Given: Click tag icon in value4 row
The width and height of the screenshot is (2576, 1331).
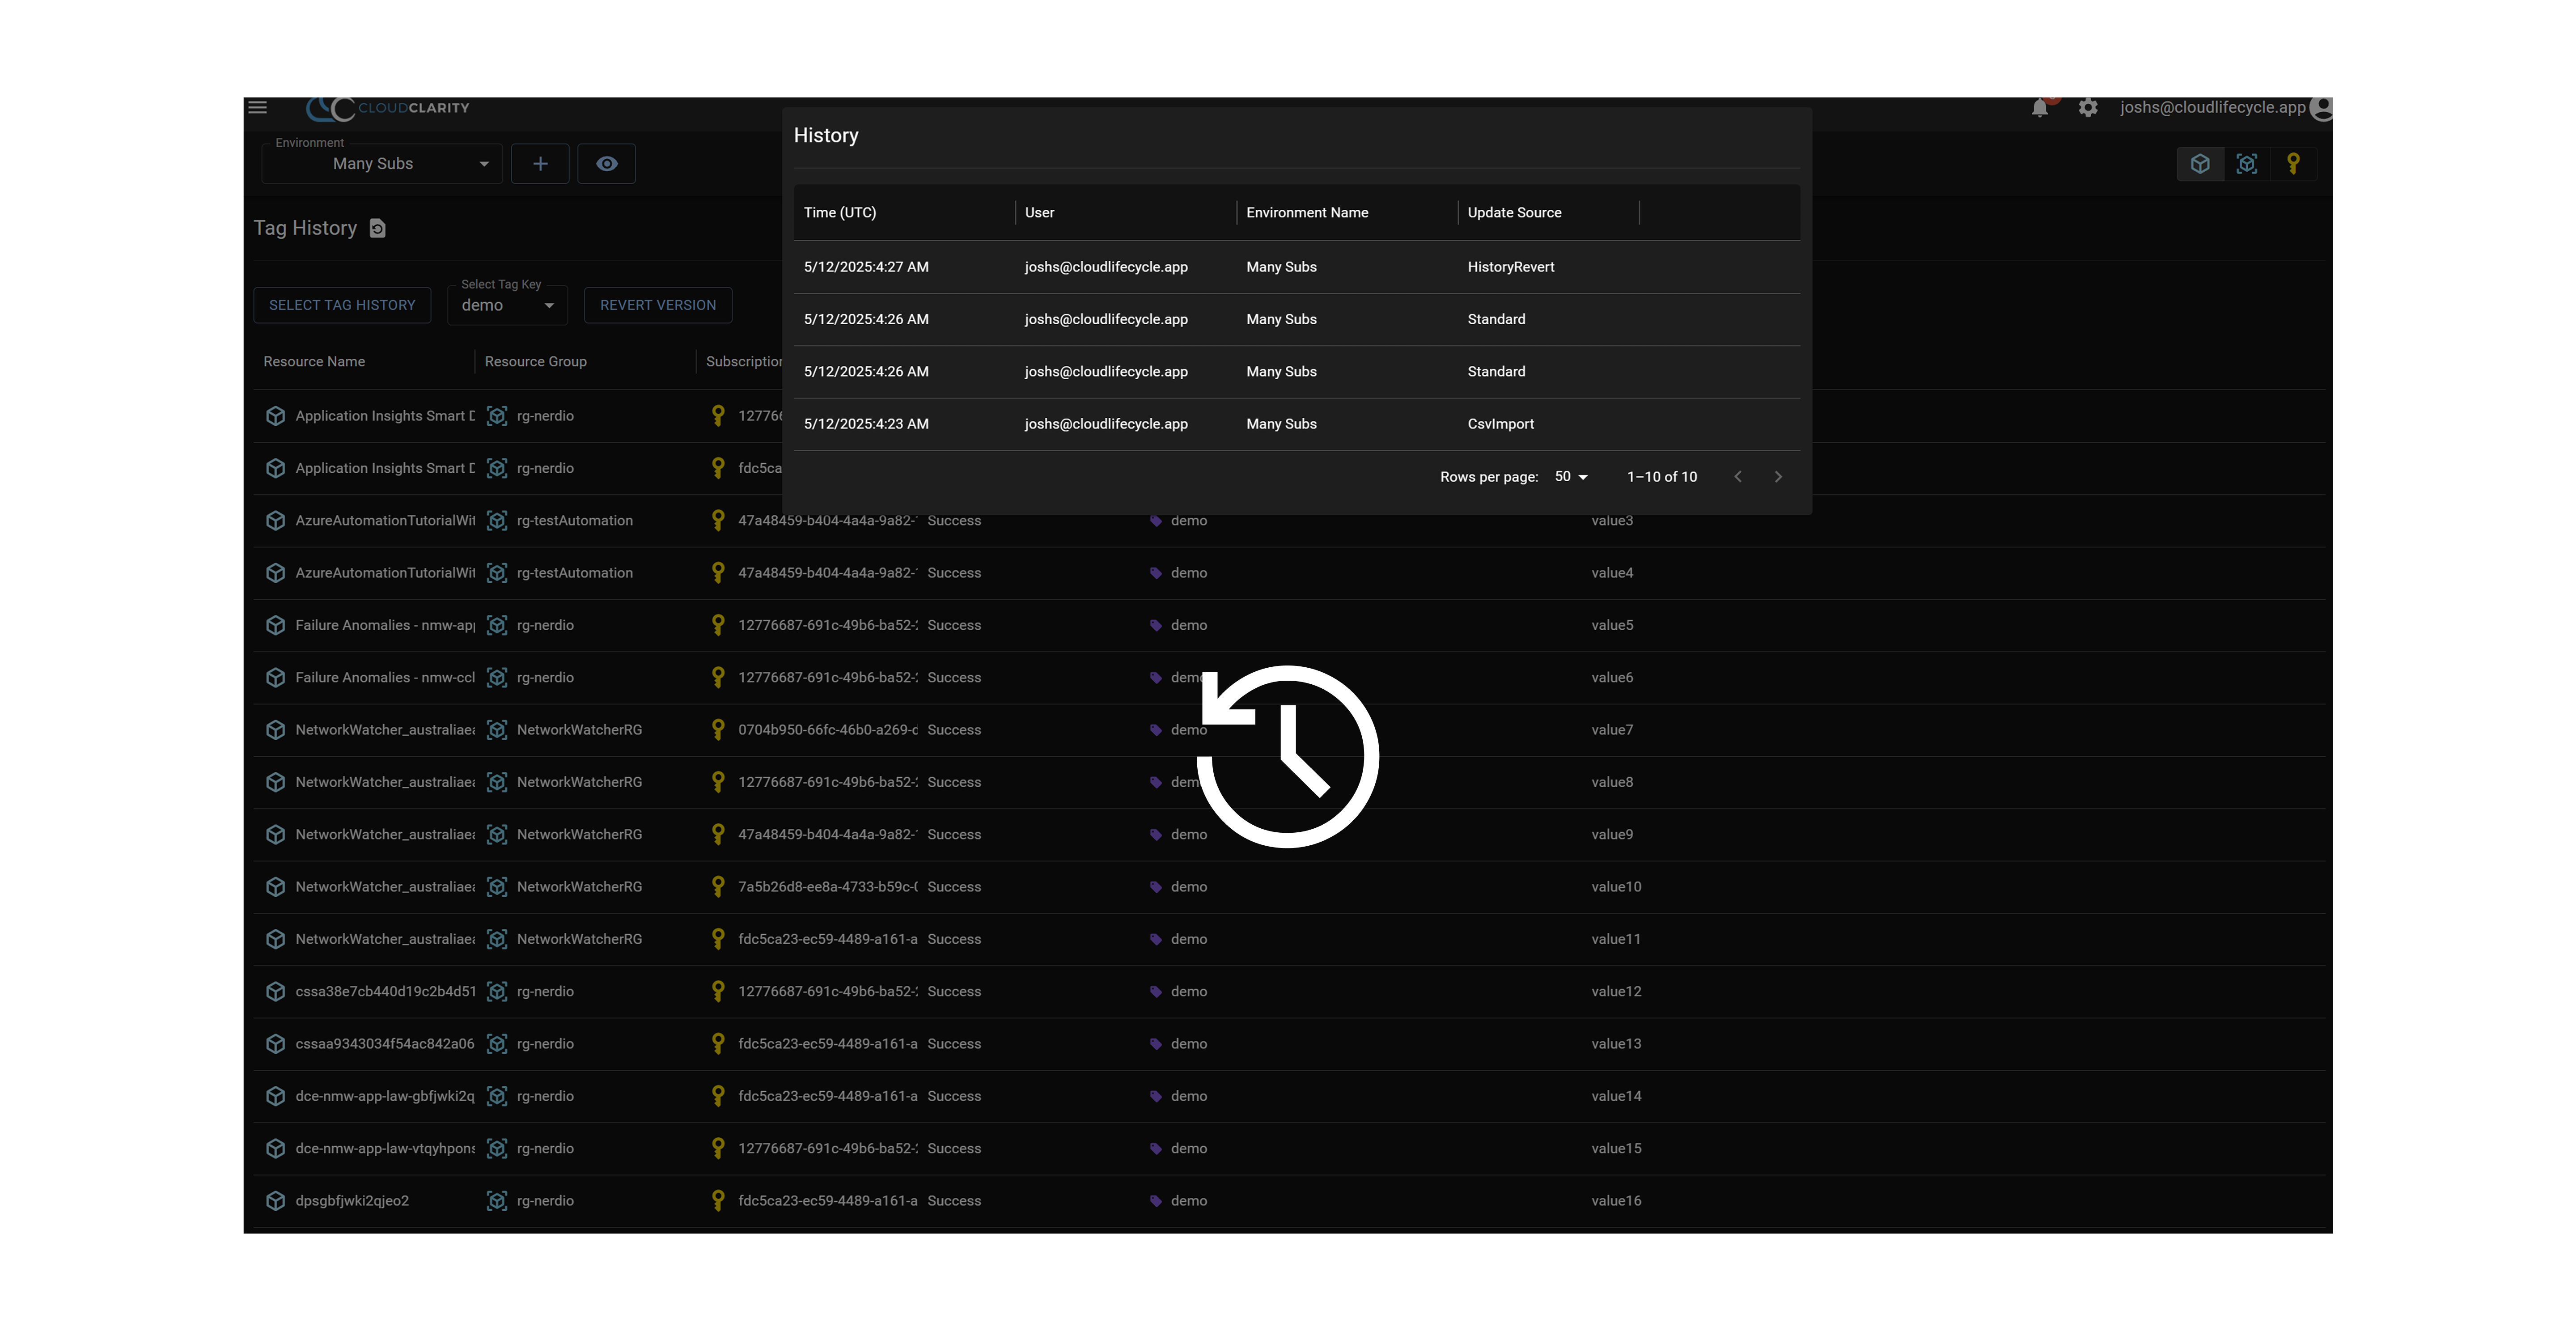Looking at the screenshot, I should (1156, 574).
